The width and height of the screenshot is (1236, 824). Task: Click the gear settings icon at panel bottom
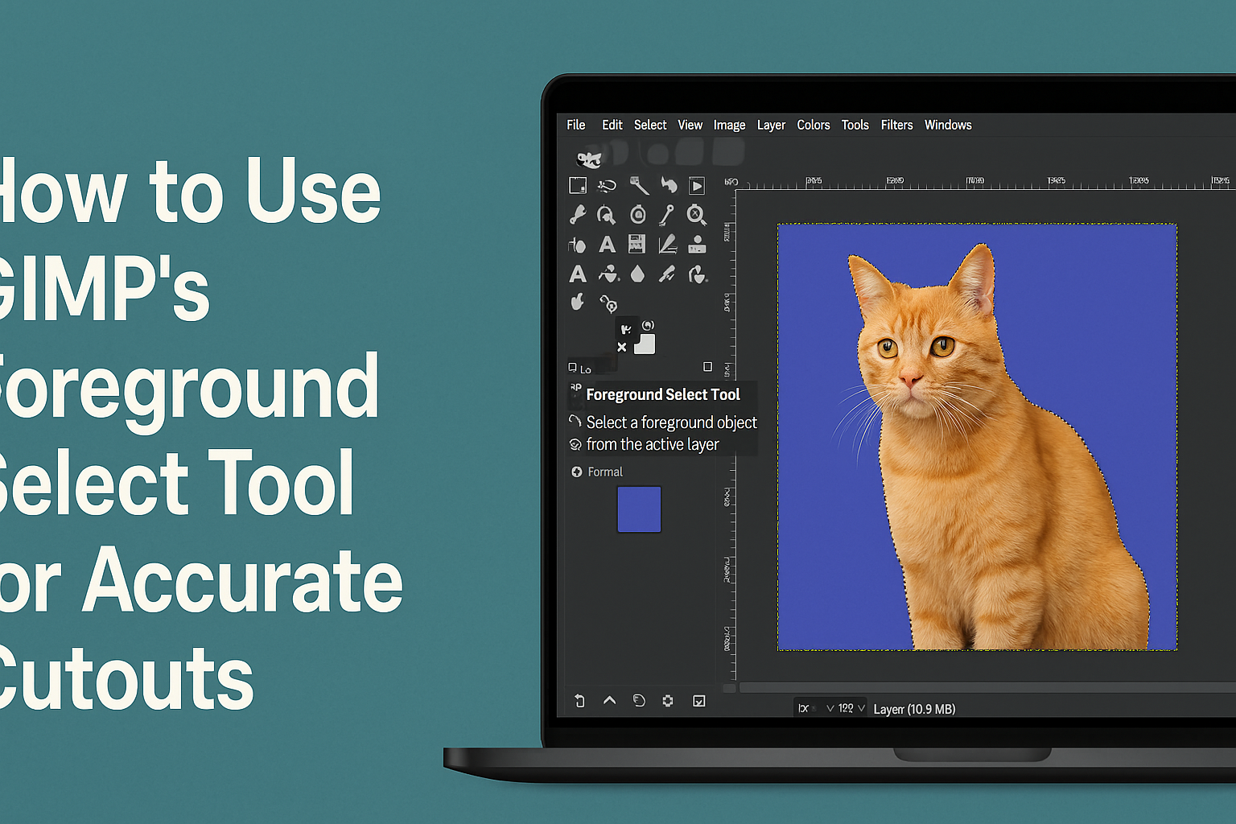[x=668, y=701]
